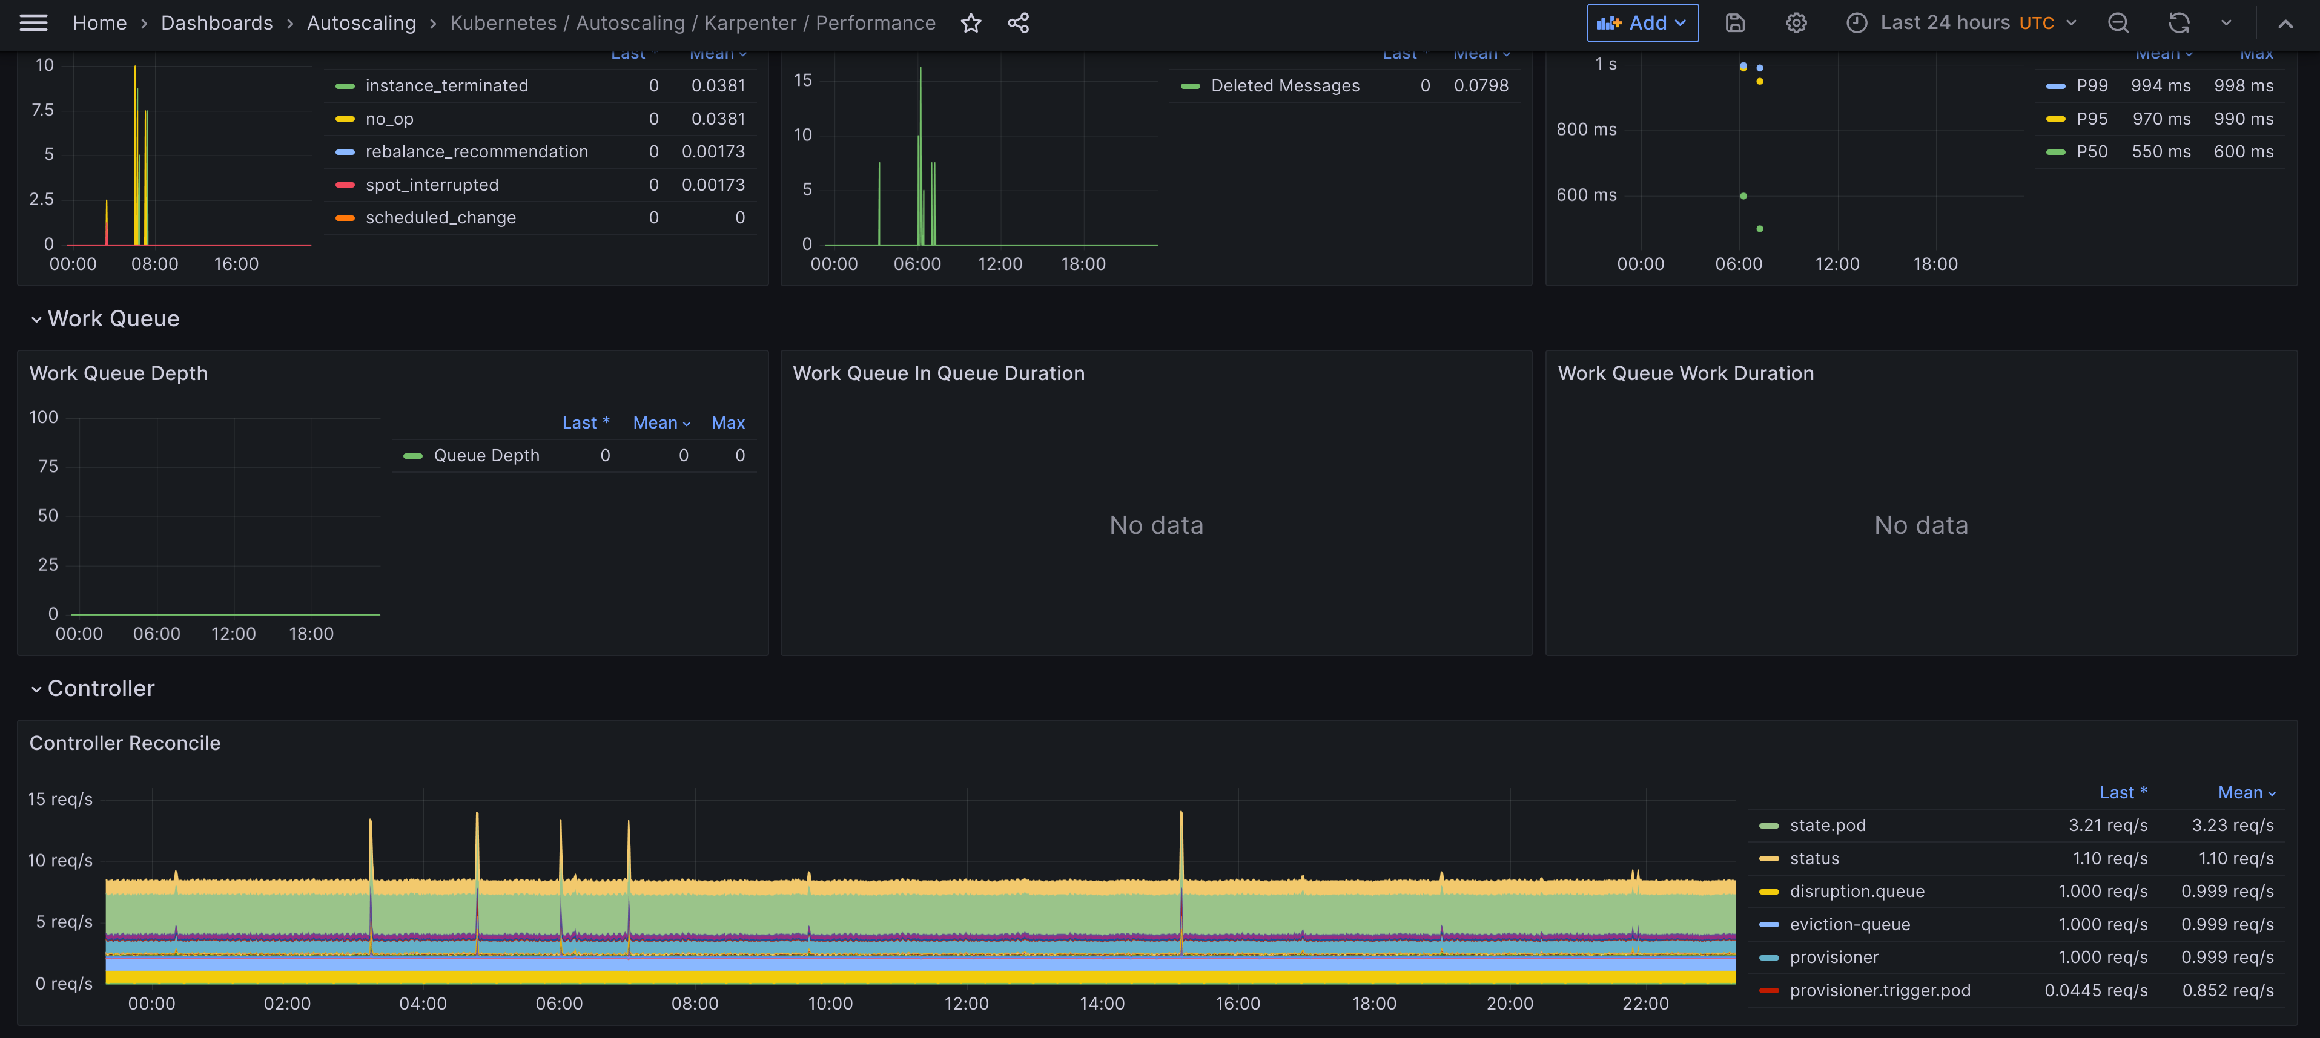Click the share dashboard icon
Screen dimensions: 2320x1038
[x=1018, y=22]
